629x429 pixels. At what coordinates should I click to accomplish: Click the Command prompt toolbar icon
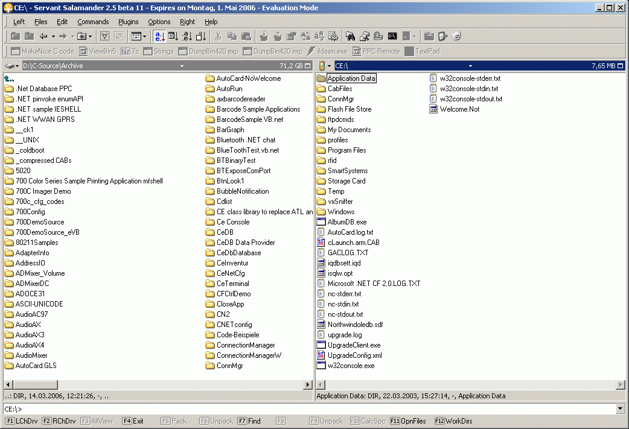click(x=392, y=36)
